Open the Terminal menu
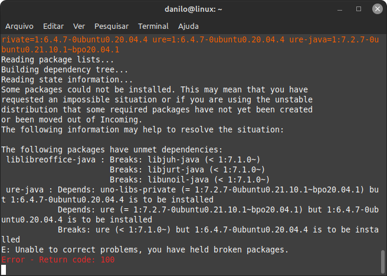 click(153, 26)
